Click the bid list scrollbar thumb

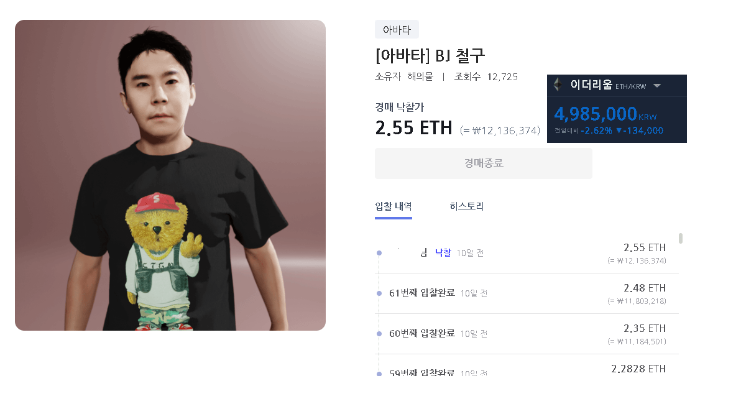[x=681, y=238]
